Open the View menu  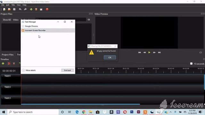(x=19, y=5)
